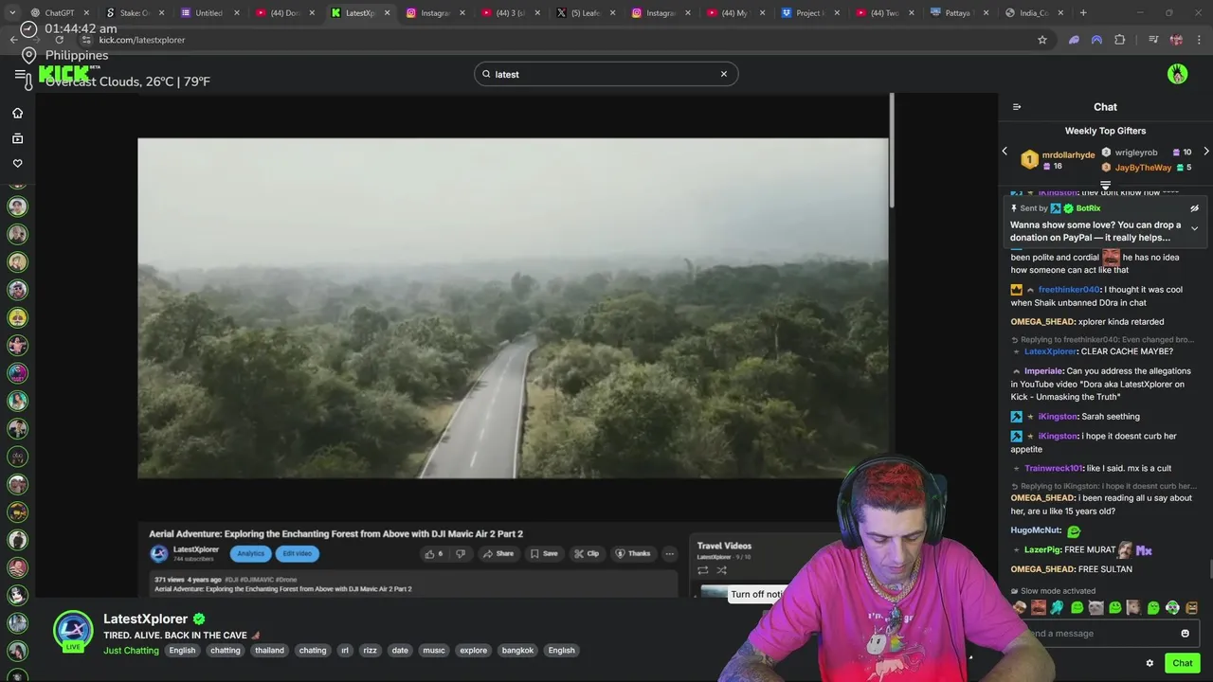Switch to the Untitled browser tab

click(x=208, y=13)
